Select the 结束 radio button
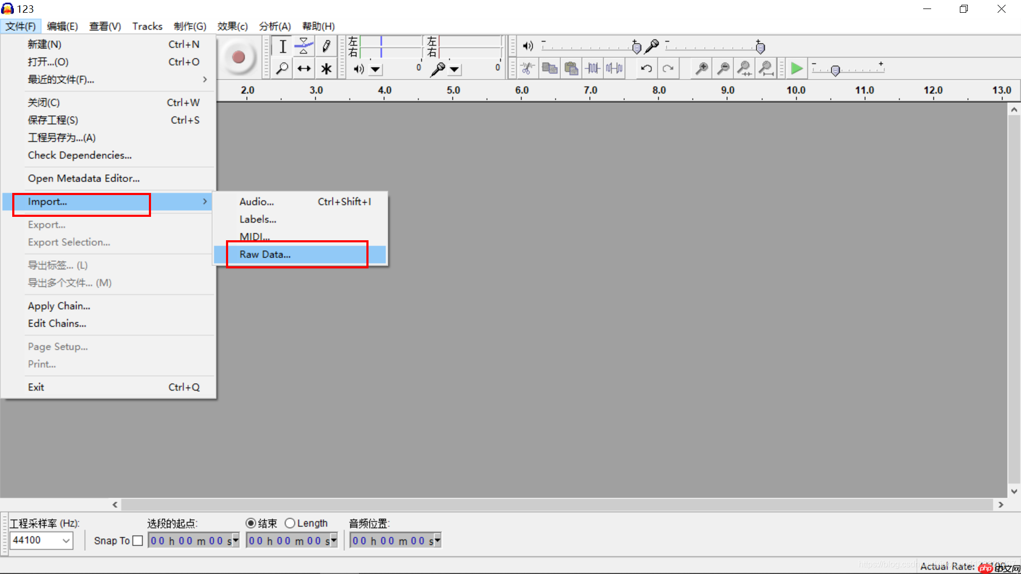 click(250, 524)
